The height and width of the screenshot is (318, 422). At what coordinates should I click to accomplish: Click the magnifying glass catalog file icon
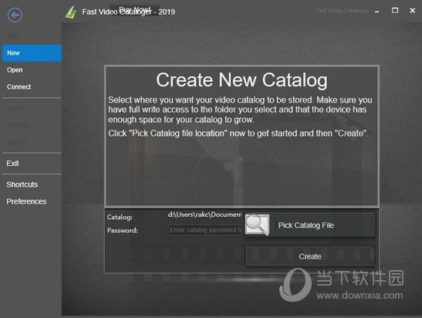(x=258, y=225)
